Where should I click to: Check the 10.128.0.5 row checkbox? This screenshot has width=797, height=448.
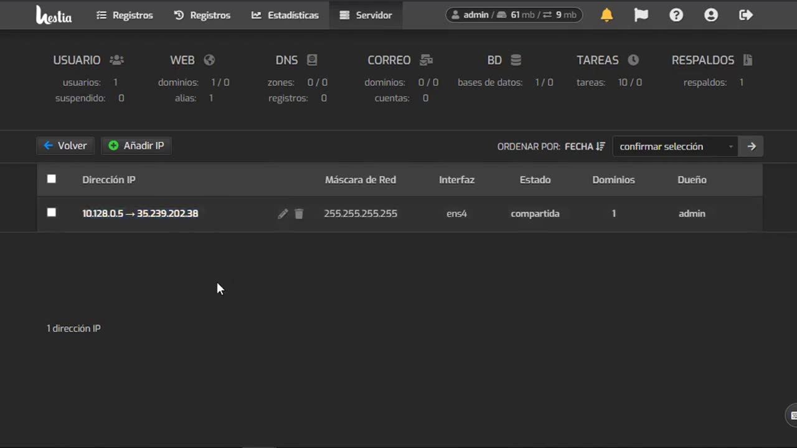pos(52,213)
